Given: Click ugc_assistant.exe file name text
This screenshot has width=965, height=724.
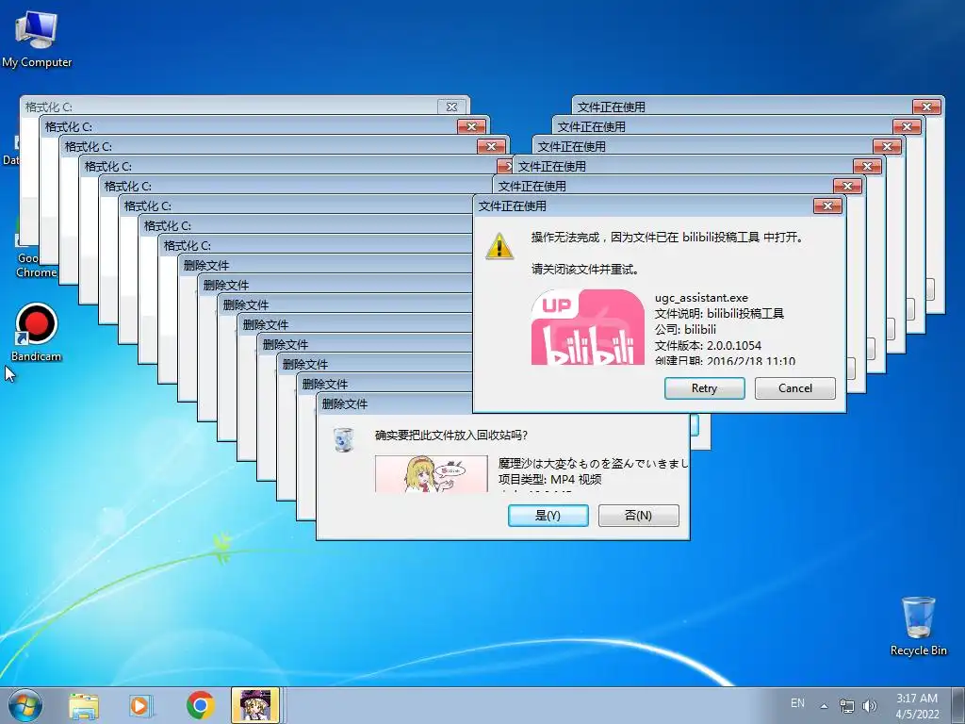Looking at the screenshot, I should (701, 298).
